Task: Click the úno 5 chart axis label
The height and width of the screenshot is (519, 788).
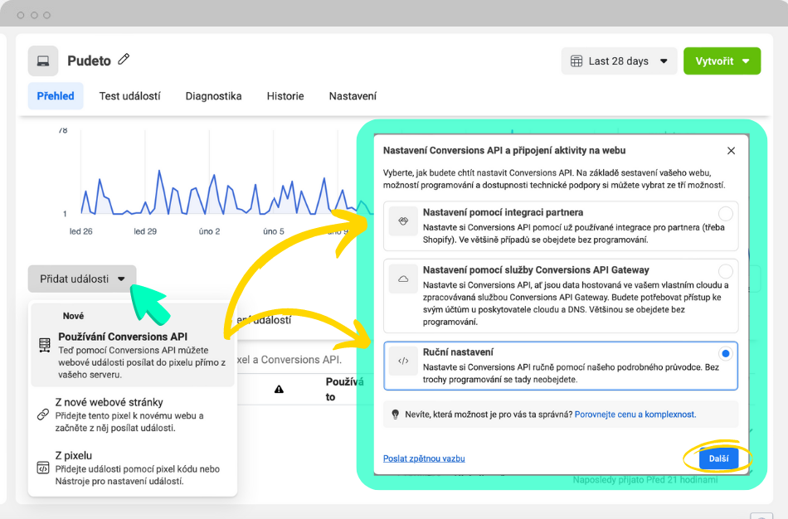Action: click(x=274, y=231)
